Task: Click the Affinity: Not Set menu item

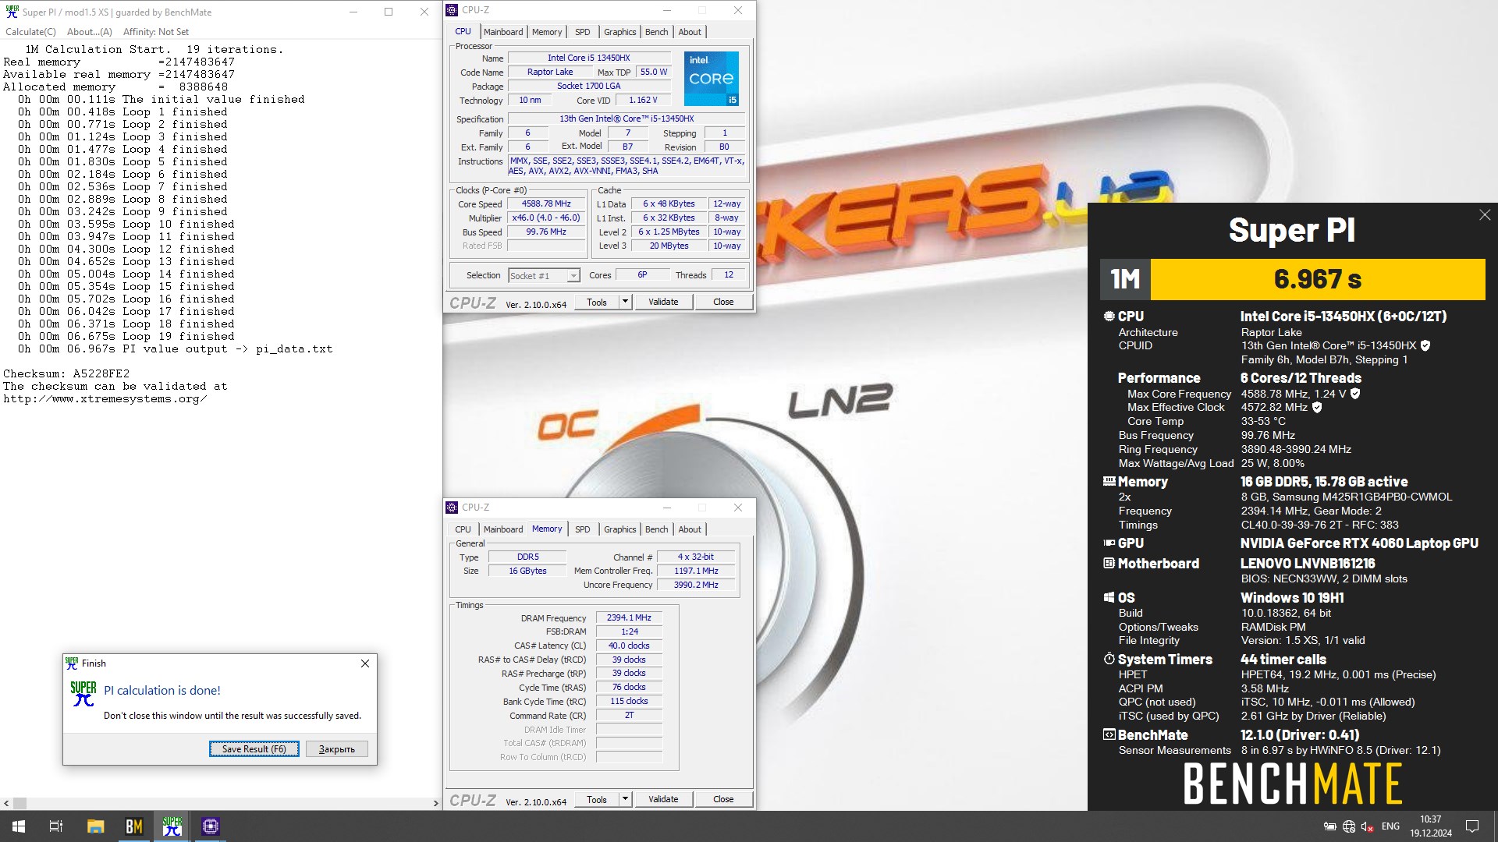Action: [x=156, y=32]
